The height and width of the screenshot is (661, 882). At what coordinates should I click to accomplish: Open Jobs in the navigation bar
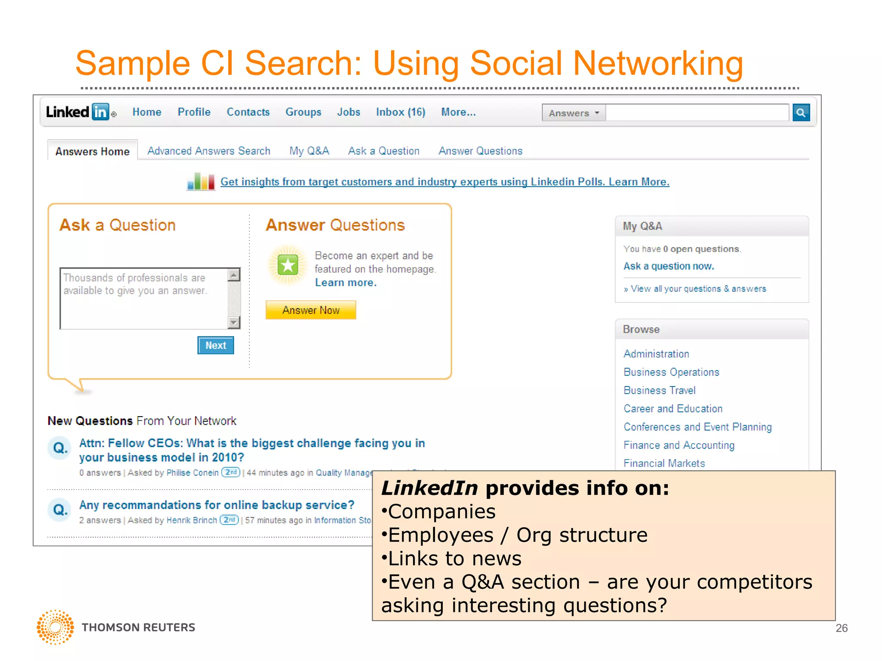(348, 112)
